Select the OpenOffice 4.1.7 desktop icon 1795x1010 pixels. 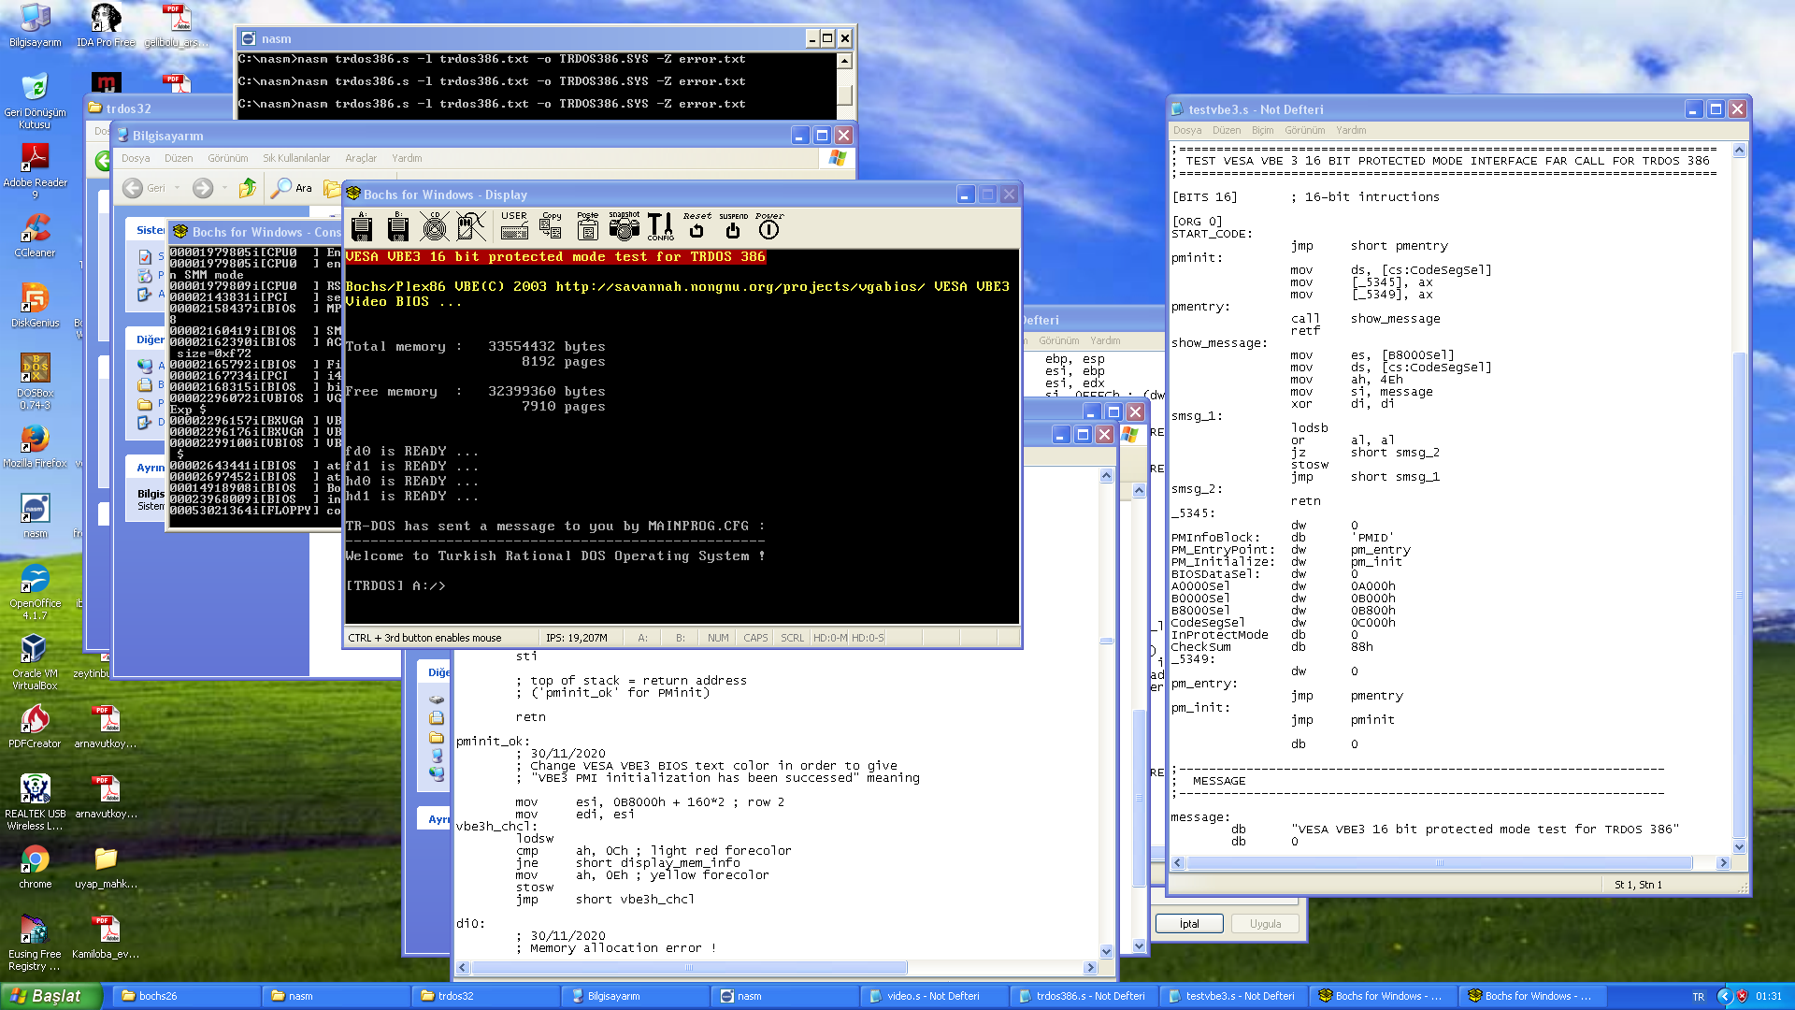point(35,592)
